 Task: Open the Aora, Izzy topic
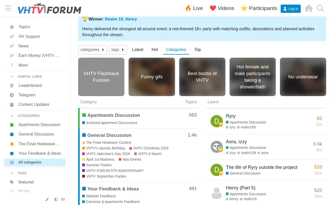[x=236, y=142]
